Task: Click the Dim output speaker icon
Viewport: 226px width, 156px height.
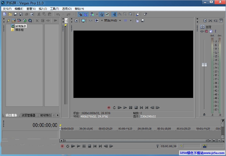Action: coord(216,21)
